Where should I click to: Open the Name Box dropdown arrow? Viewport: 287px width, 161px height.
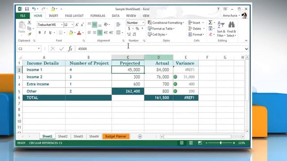coord(39,49)
